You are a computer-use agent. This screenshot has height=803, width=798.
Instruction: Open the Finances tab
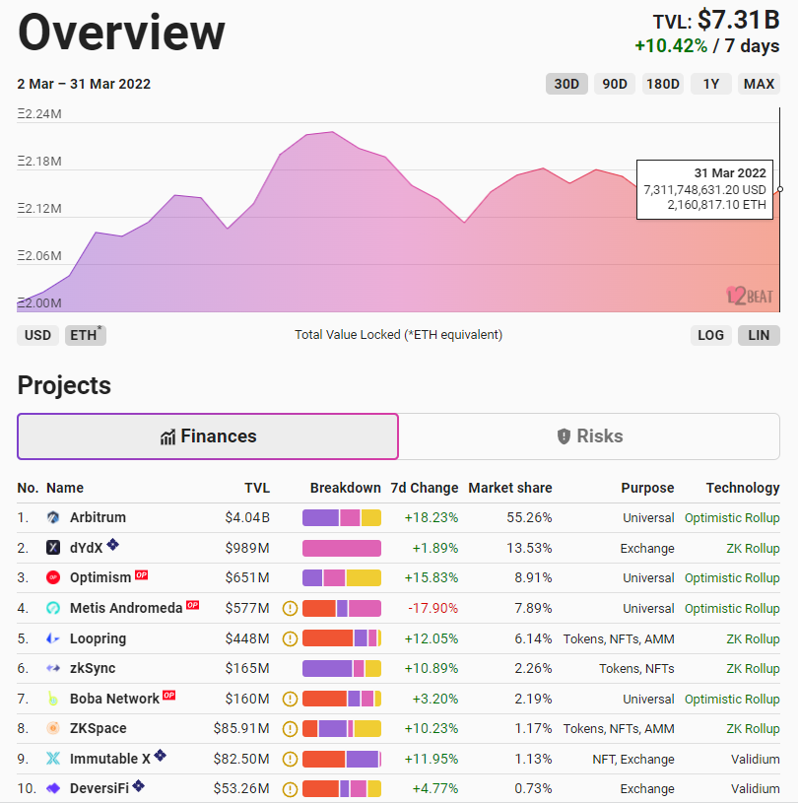[x=208, y=436]
